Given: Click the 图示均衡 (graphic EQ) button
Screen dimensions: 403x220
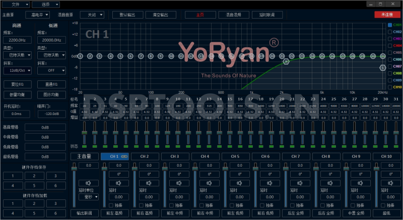Looking at the screenshot, I should click(52, 94).
